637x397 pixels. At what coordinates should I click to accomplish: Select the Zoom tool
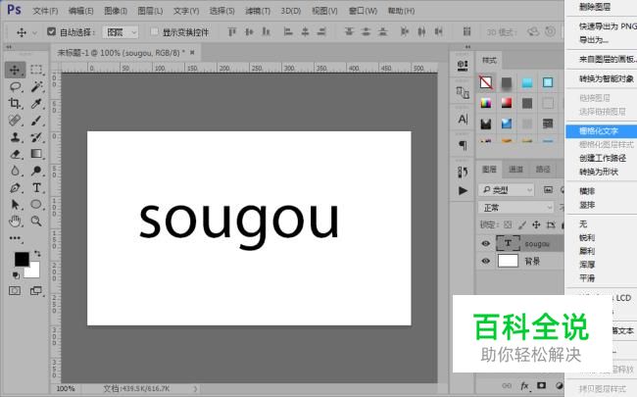pyautogui.click(x=36, y=222)
